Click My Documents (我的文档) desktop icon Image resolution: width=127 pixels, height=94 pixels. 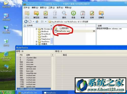6,4
